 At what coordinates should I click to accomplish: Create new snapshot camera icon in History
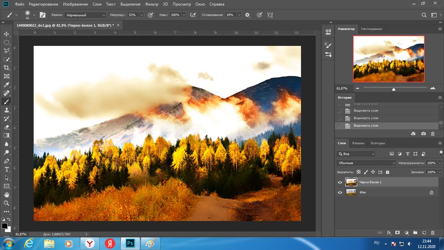[423, 134]
